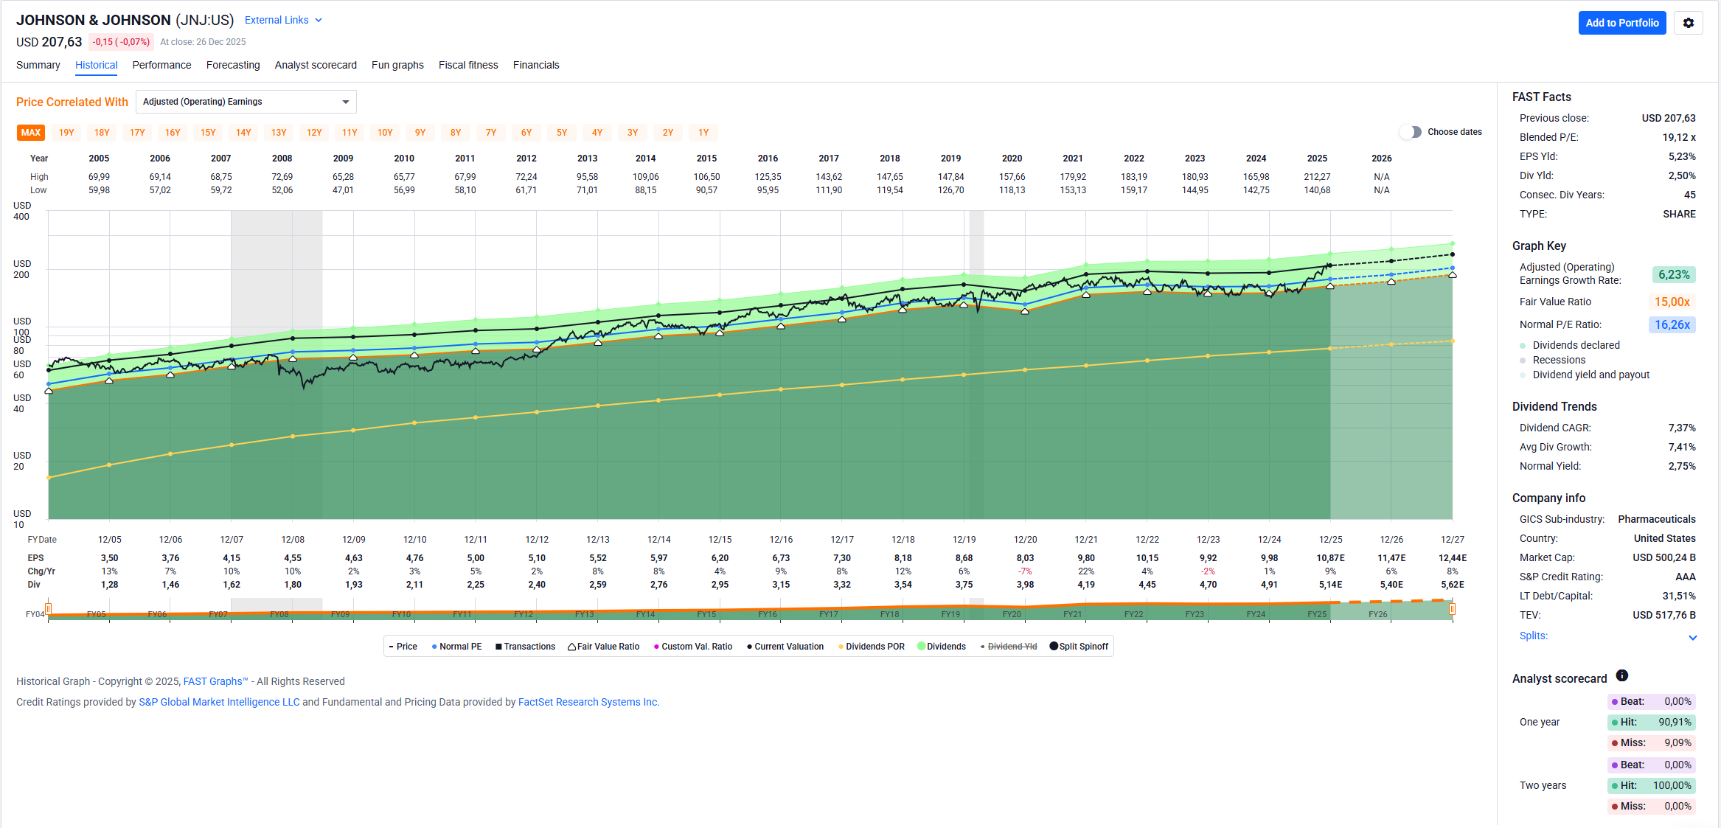Screen dimensions: 1721x828
Task: Open the settings gear icon
Action: (1688, 23)
